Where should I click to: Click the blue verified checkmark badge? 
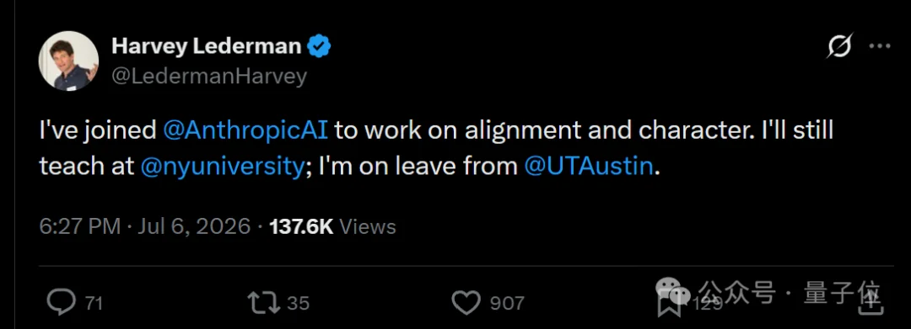click(319, 46)
